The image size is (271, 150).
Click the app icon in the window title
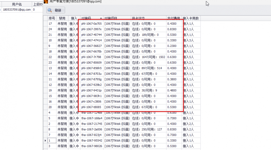point(46,1)
